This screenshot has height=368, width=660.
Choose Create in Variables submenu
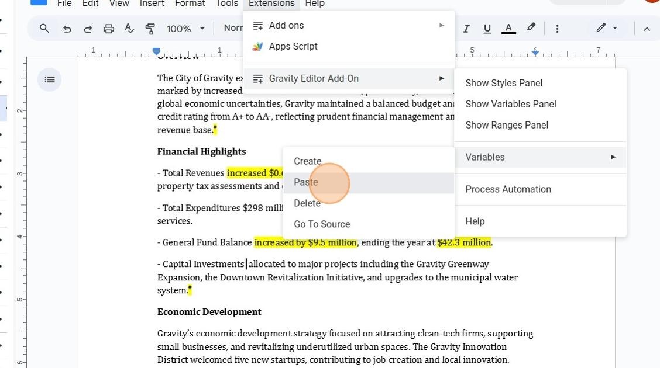[x=369, y=161]
